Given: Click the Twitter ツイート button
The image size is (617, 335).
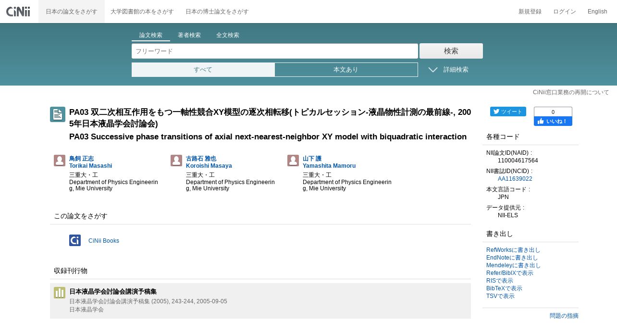Looking at the screenshot, I should 508,112.
